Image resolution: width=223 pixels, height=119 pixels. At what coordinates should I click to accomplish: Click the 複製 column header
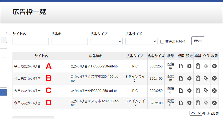coord(198,56)
